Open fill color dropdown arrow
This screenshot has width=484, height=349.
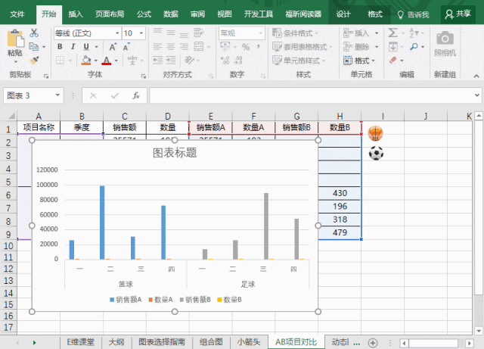pos(96,61)
